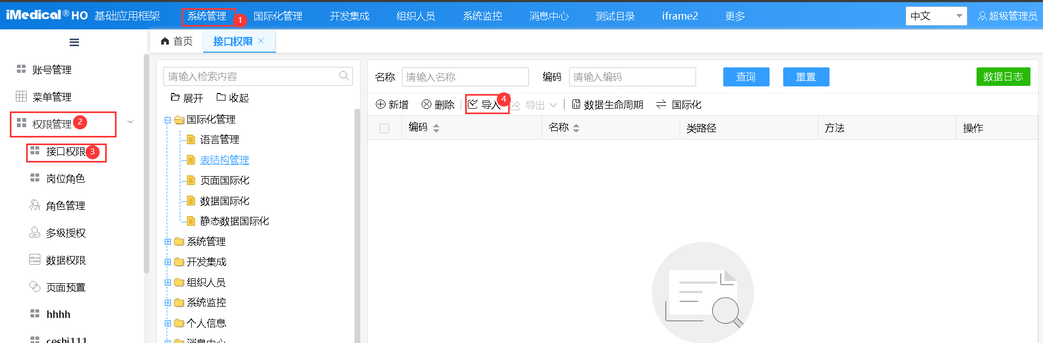Screen dimensions: 1043x343
Task: Select 系统监控 tree folder label
Action: click(x=206, y=303)
